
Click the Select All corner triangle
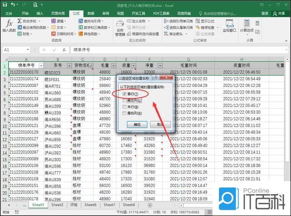coord(5,59)
